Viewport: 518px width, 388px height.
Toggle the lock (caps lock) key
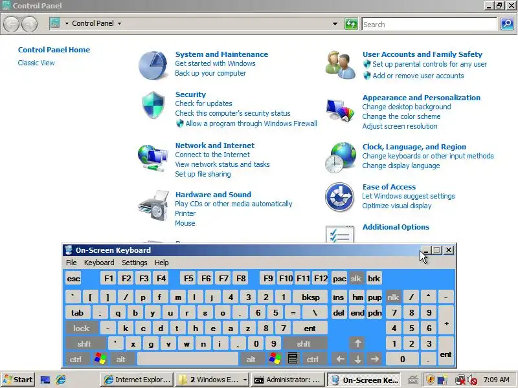coord(82,329)
